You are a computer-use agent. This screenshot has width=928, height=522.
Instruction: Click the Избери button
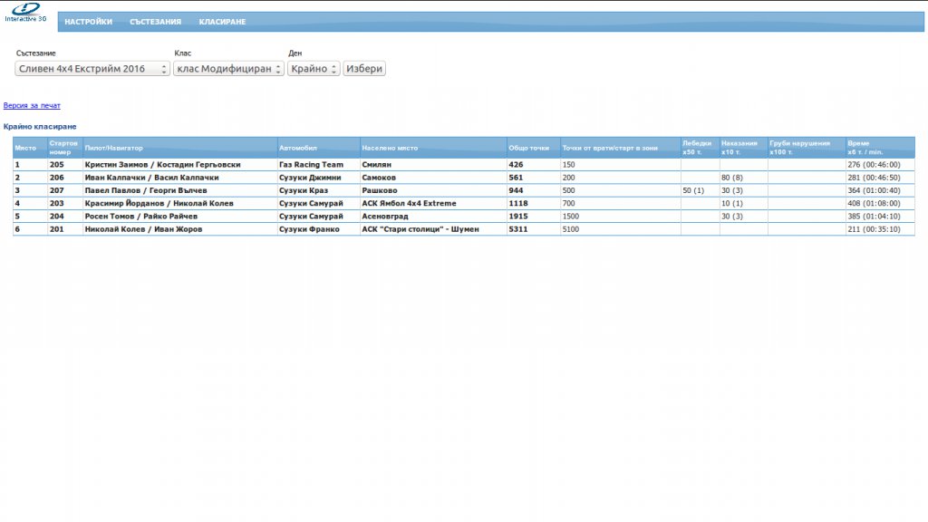[364, 69]
